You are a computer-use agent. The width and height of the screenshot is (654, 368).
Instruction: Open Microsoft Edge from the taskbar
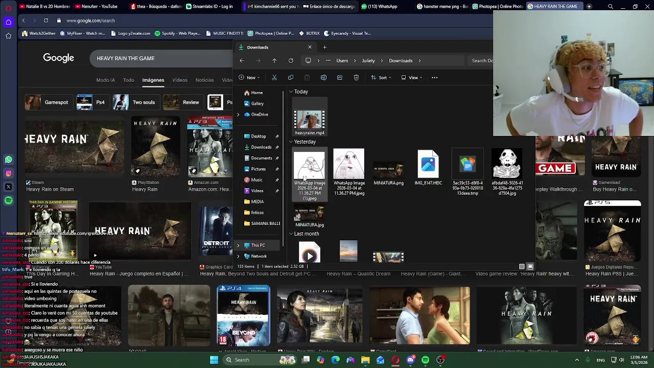pyautogui.click(x=335, y=360)
